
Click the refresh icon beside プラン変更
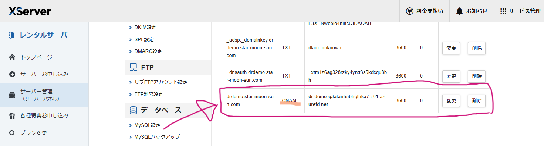coord(12,133)
